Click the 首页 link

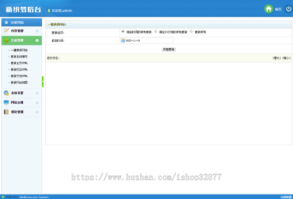tap(278, 9)
